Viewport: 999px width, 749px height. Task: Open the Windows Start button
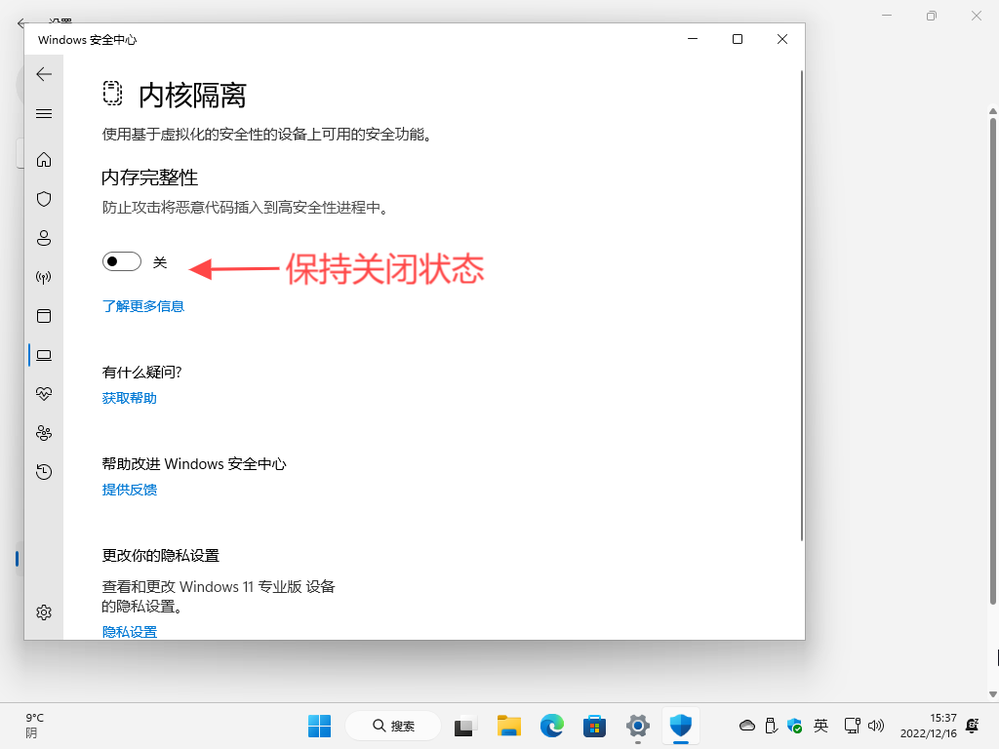pyautogui.click(x=319, y=726)
